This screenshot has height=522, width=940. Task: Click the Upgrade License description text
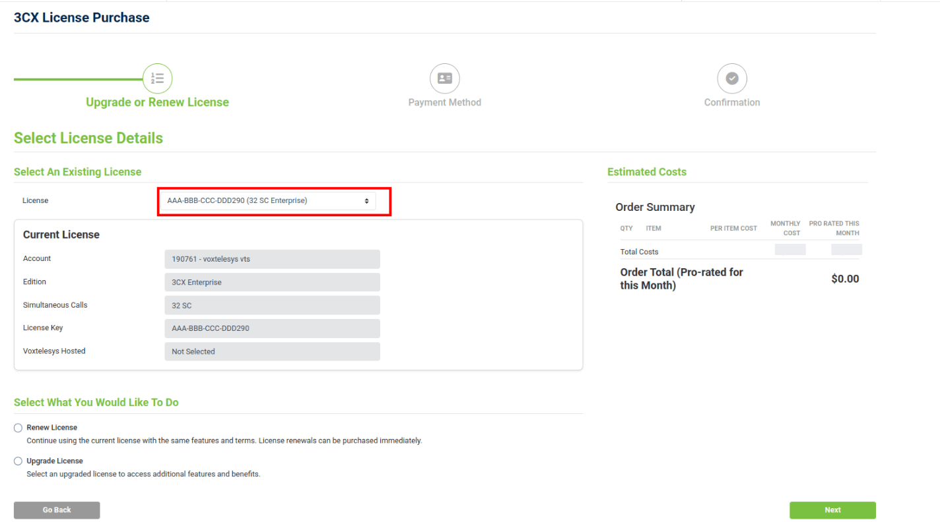pos(143,474)
